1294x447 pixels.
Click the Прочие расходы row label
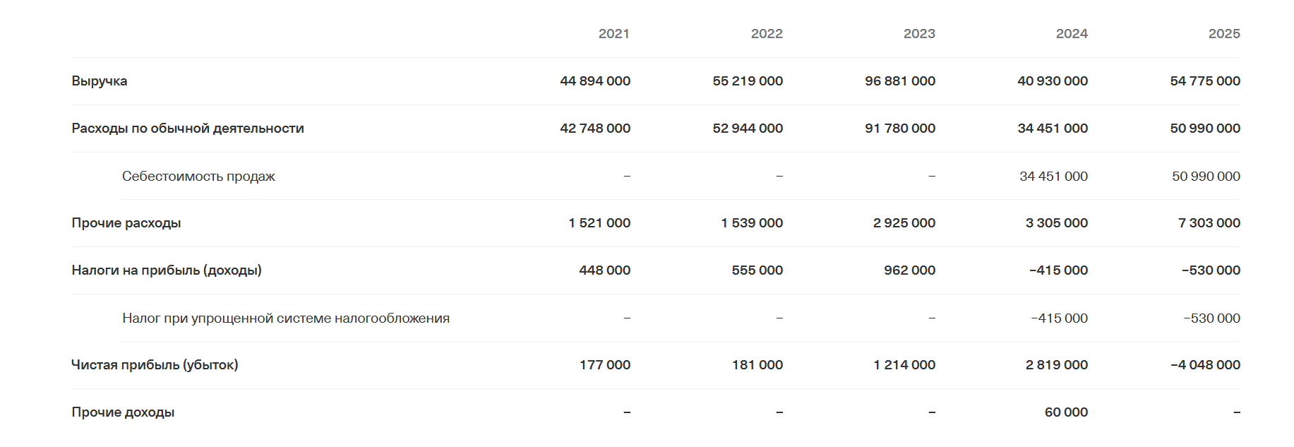tap(126, 223)
